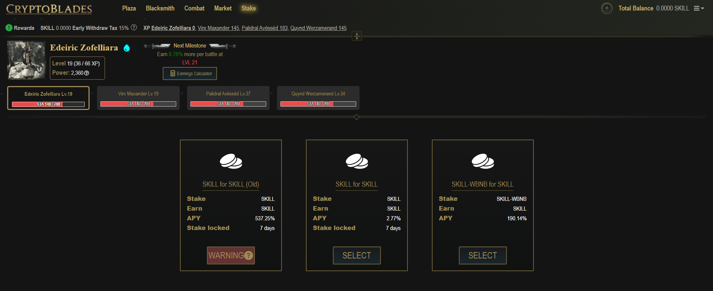Click question mark on WARNING button

[249, 255]
